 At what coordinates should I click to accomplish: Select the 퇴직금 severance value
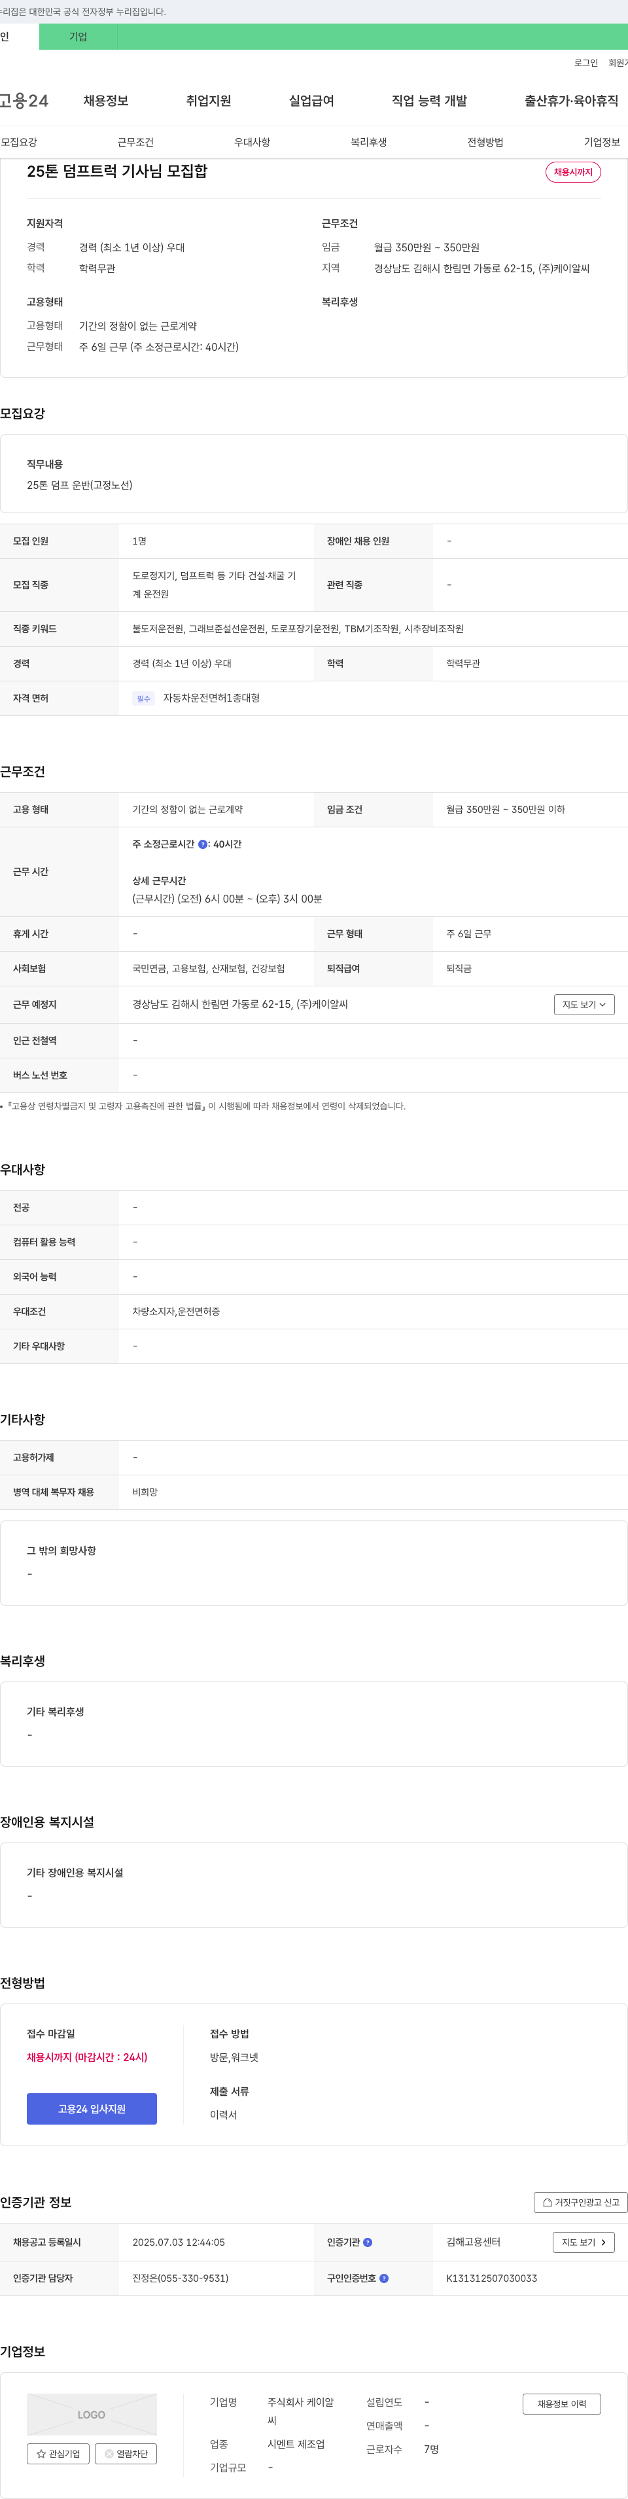point(459,969)
